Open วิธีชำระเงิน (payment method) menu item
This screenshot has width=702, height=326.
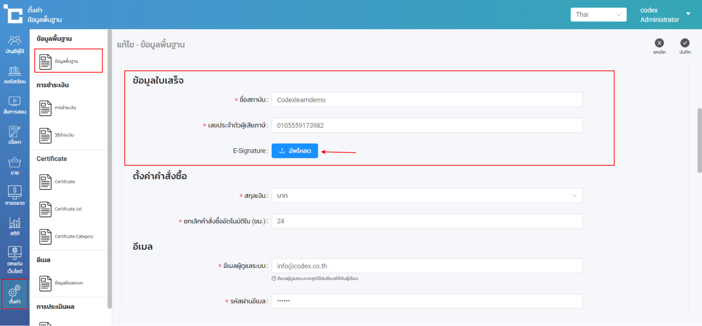click(x=65, y=135)
